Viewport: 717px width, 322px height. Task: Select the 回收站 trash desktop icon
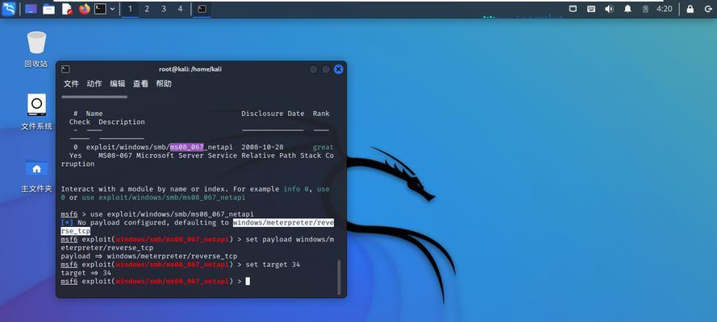[x=36, y=49]
